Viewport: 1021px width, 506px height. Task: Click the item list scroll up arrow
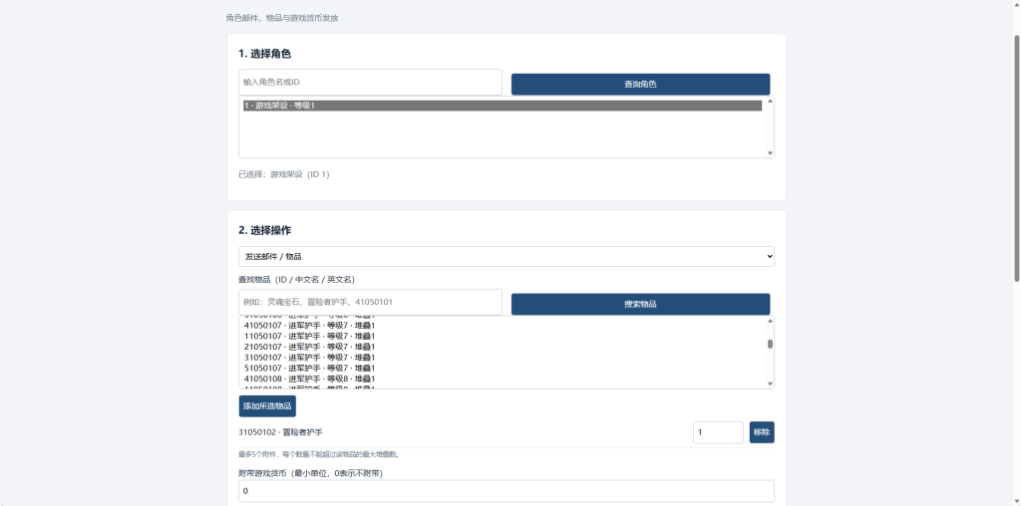pos(771,321)
